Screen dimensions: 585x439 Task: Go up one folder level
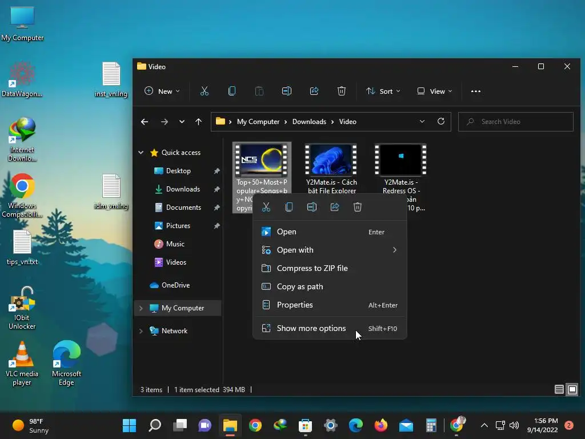click(x=198, y=122)
